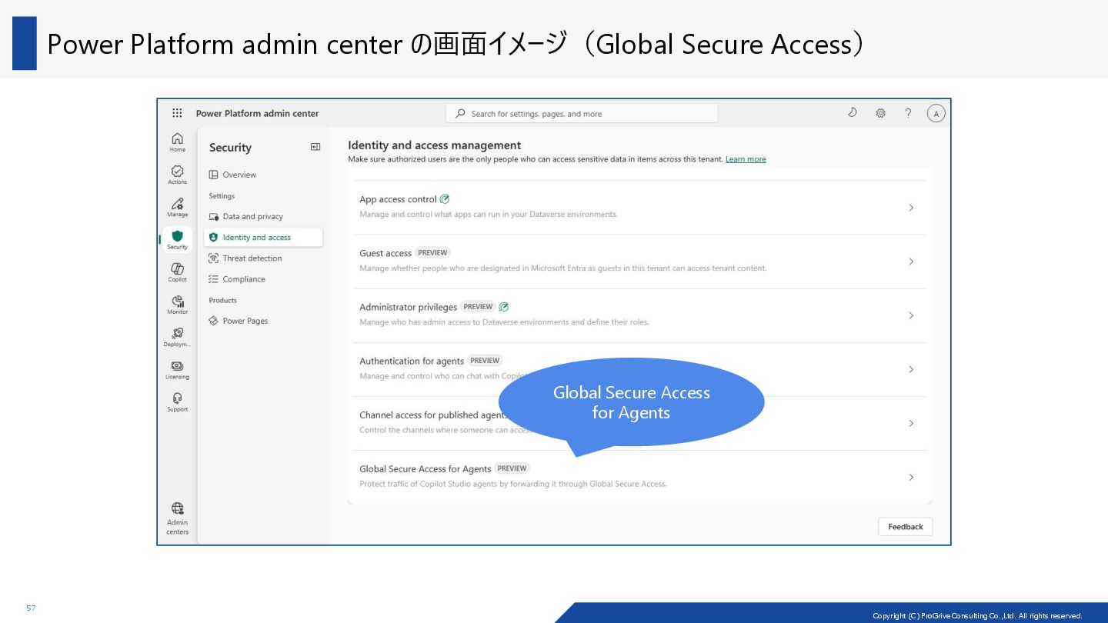Click the Feedback button

tap(906, 527)
